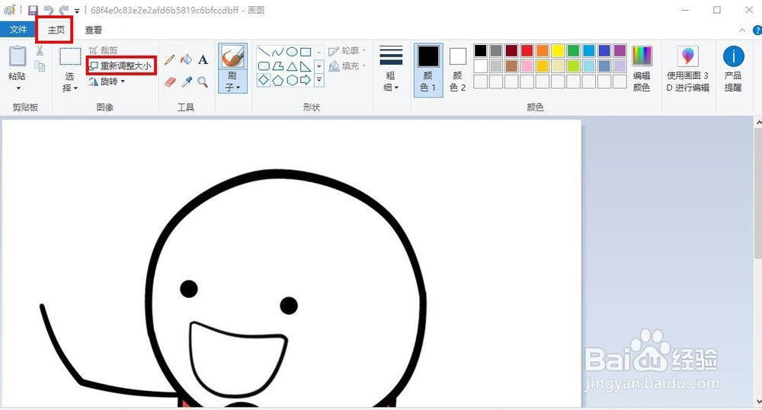Select the Text tool
762x410 pixels.
[x=203, y=59]
